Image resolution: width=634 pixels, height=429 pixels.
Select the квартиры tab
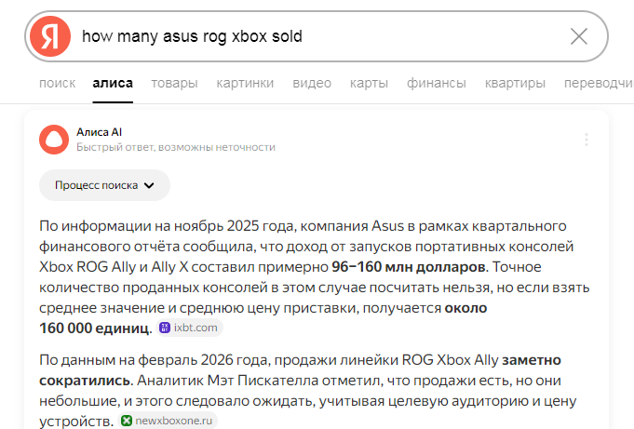point(515,83)
